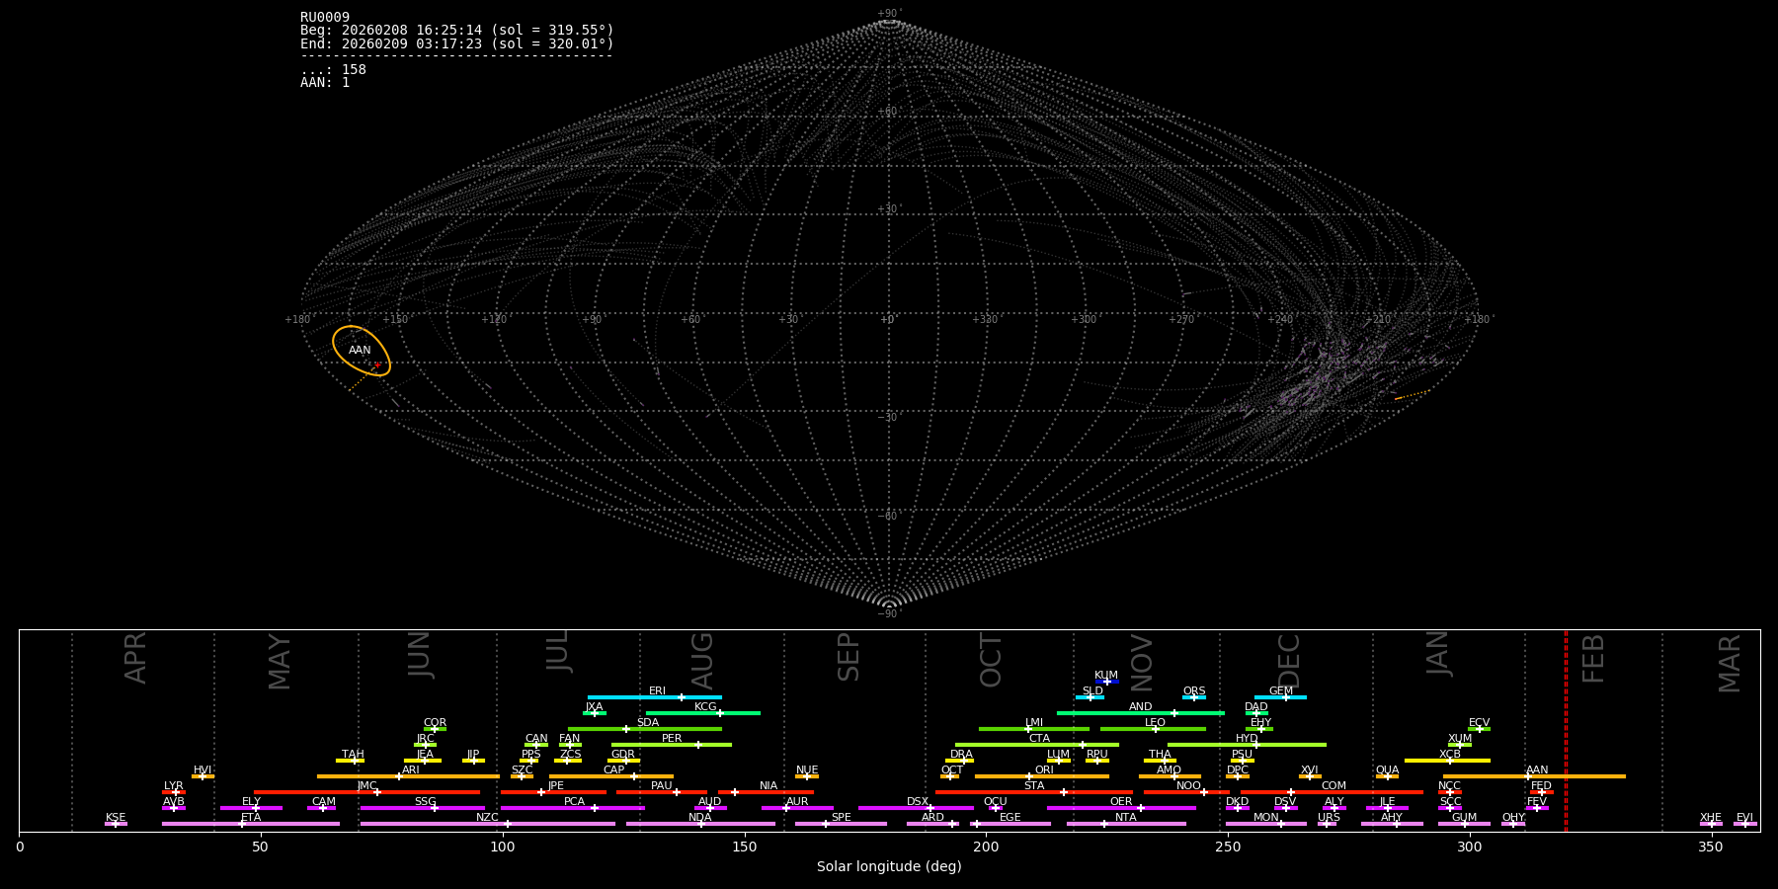This screenshot has width=1778, height=889.
Task: Click the URS shower label
Action: [1329, 818]
